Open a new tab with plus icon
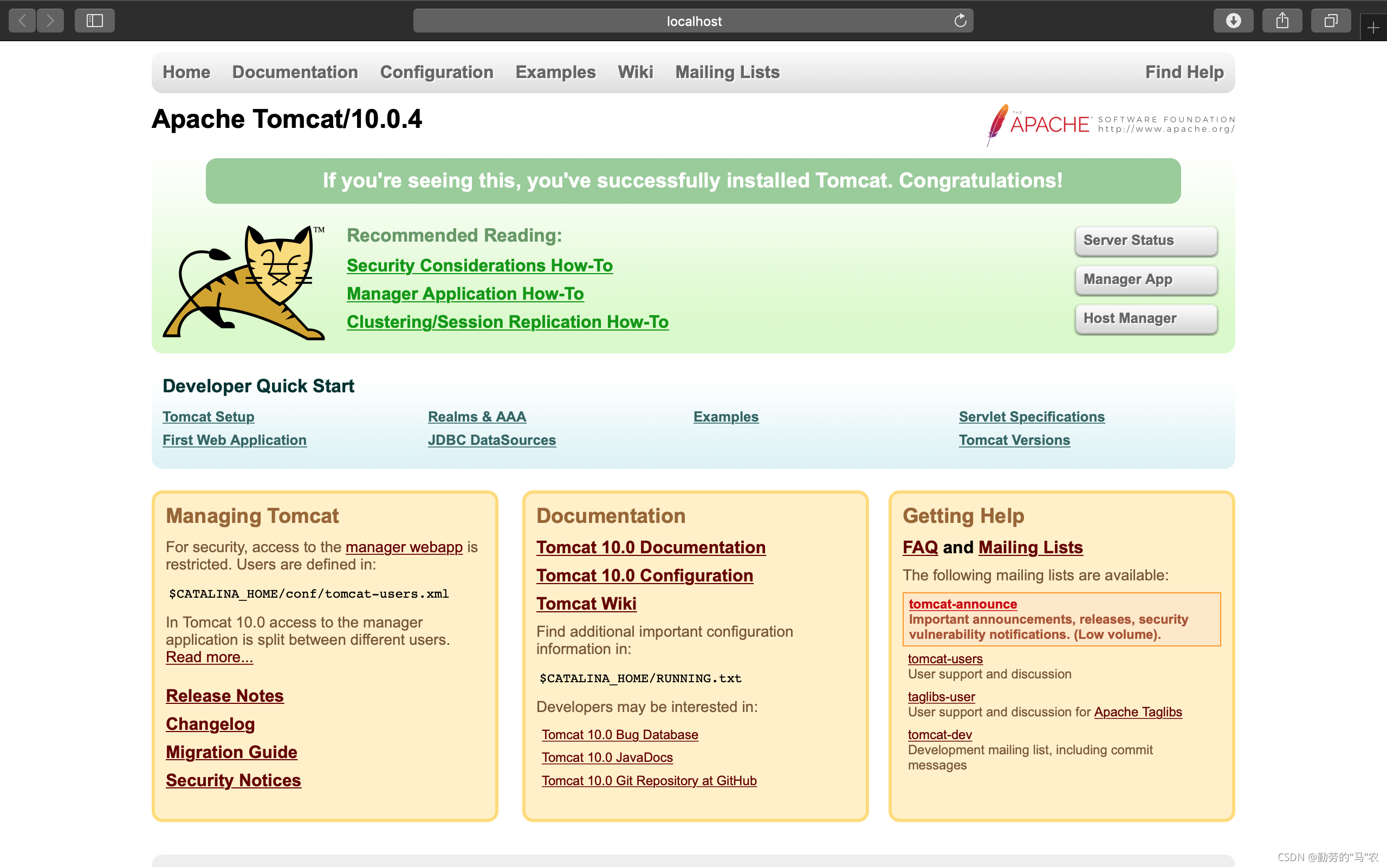Image resolution: width=1387 pixels, height=867 pixels. (x=1373, y=28)
